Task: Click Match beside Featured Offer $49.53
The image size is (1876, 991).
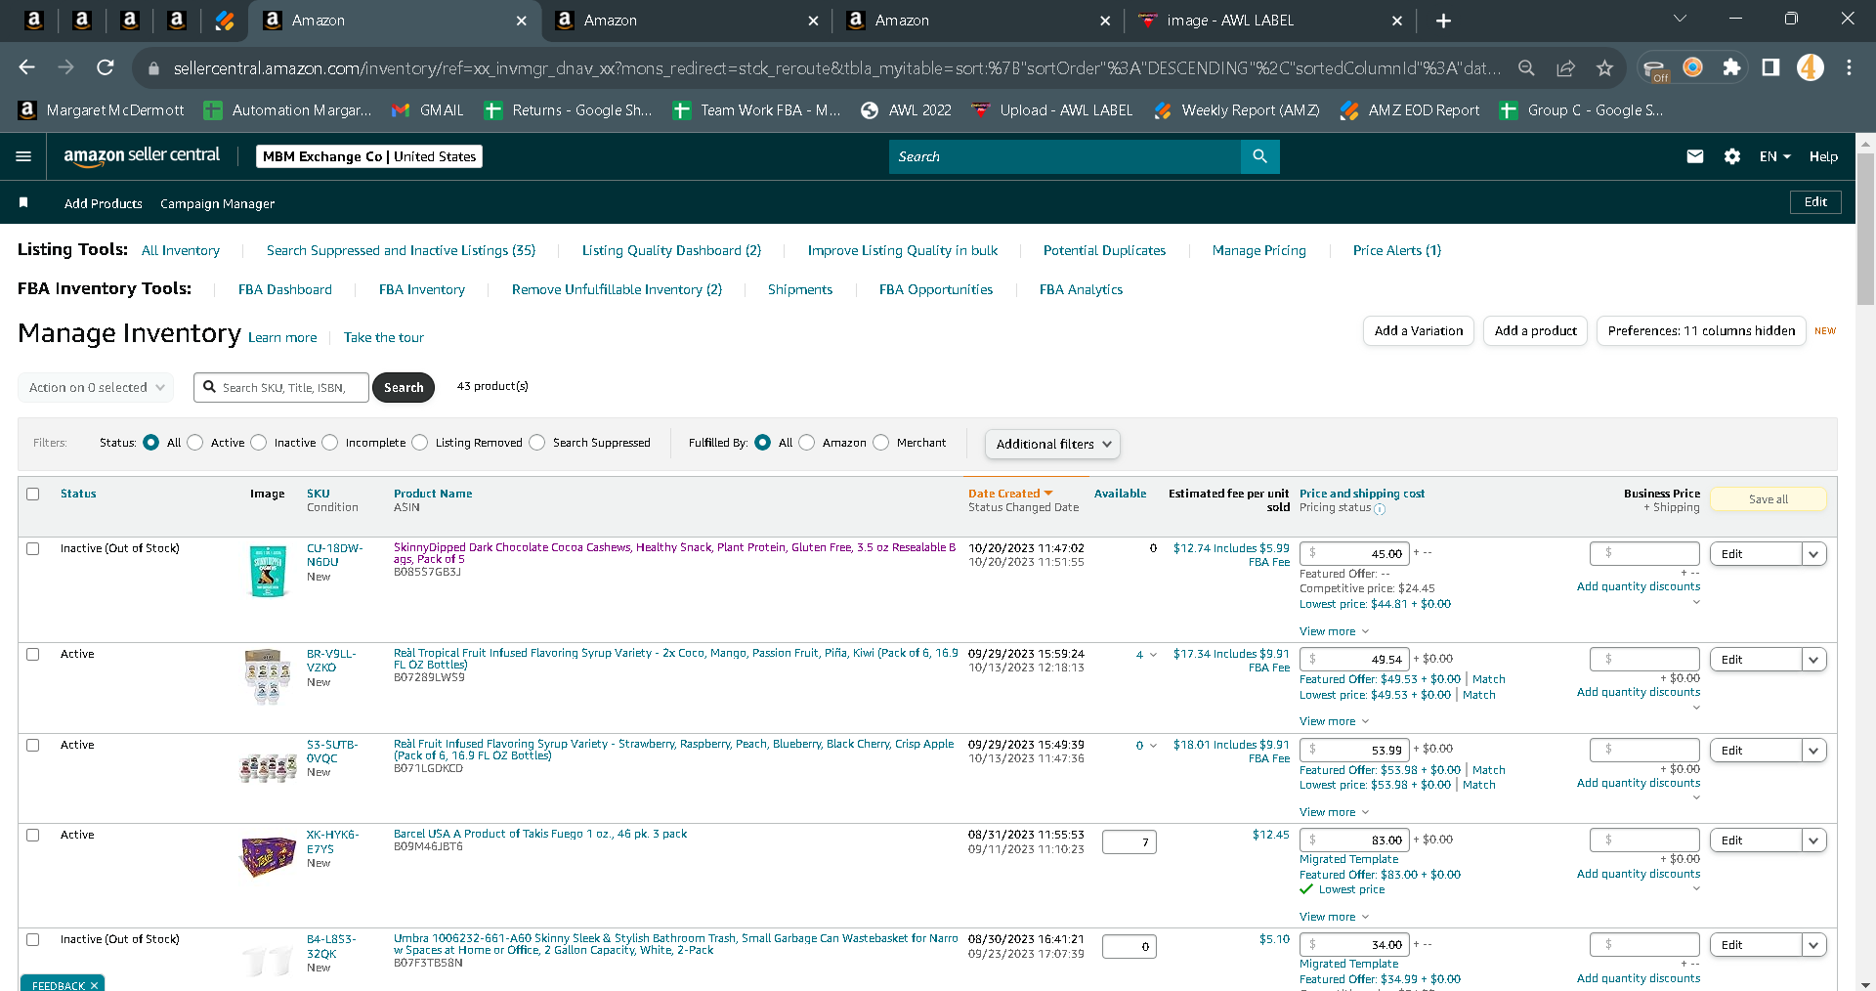Action: click(1489, 679)
